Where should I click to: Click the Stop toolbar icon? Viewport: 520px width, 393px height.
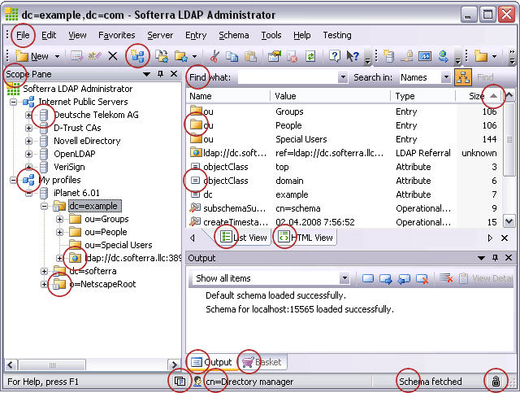pos(292,56)
